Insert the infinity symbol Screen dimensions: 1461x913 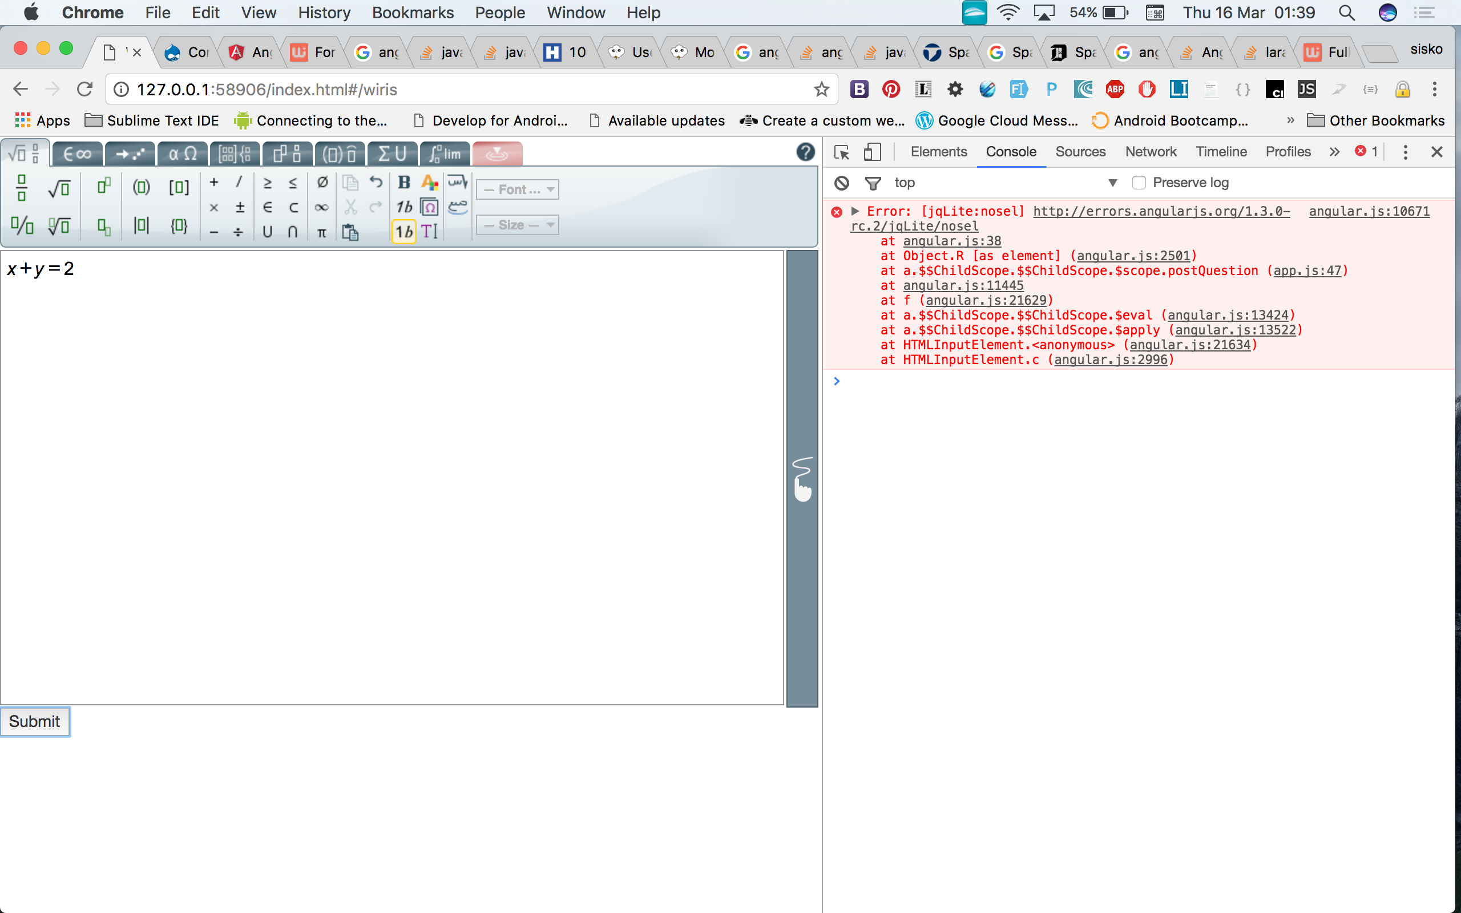(x=321, y=208)
